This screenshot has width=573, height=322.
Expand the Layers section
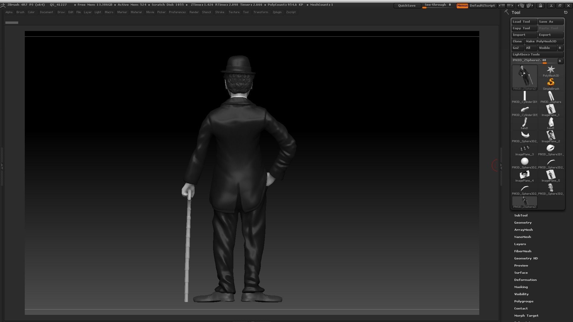pyautogui.click(x=520, y=244)
